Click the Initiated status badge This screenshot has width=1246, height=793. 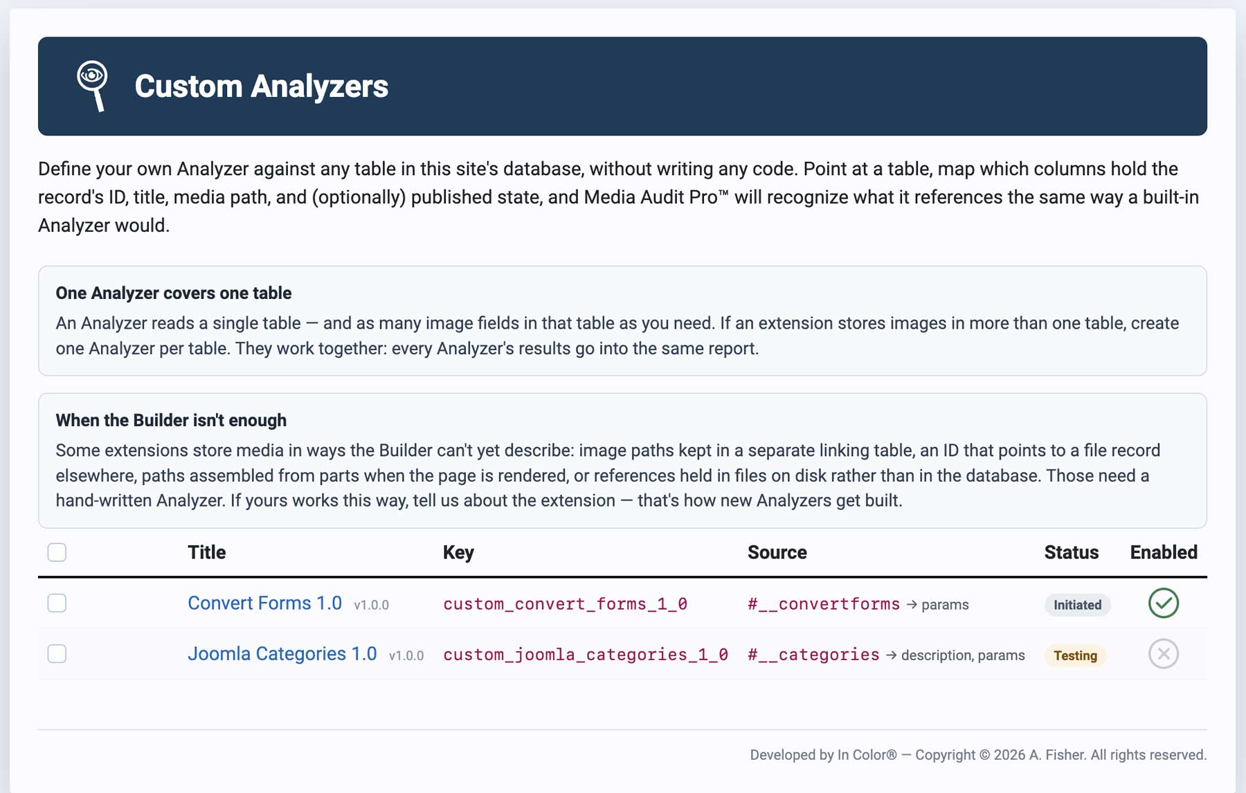coord(1077,605)
